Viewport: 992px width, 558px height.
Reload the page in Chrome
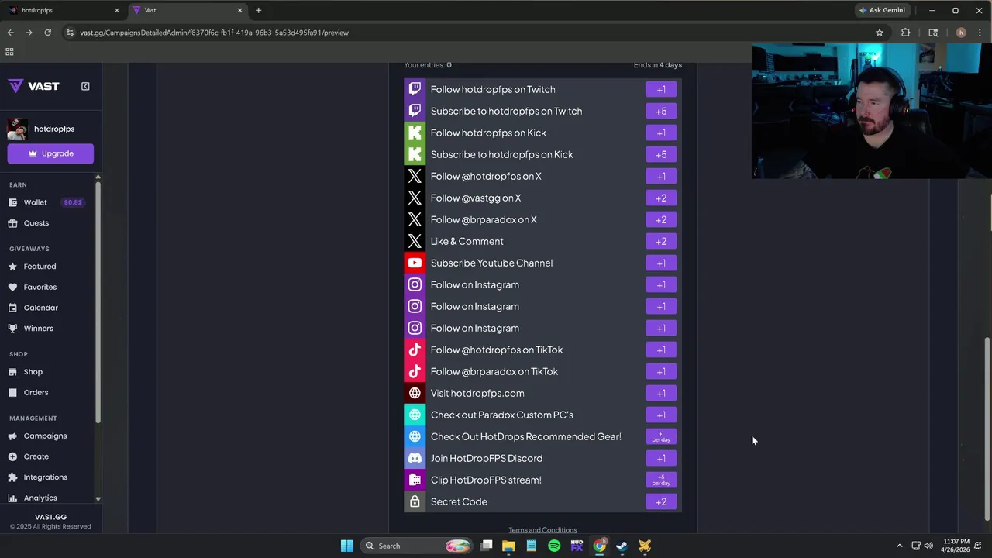click(x=47, y=33)
